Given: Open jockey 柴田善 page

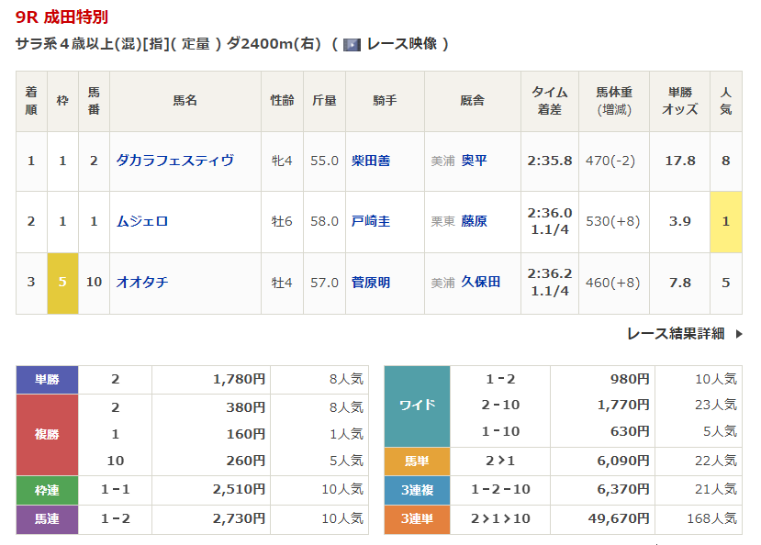Looking at the screenshot, I should tap(371, 161).
